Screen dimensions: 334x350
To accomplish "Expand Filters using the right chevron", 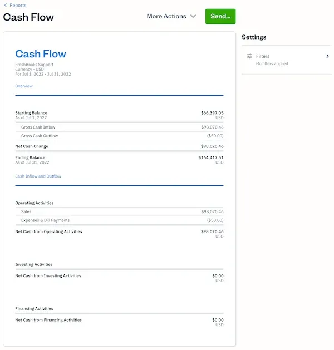I will 327,56.
